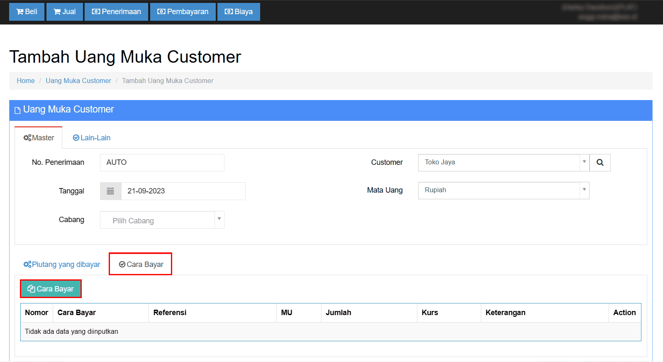Open the Customer dropdown showing Toko Jaya

click(x=504, y=162)
